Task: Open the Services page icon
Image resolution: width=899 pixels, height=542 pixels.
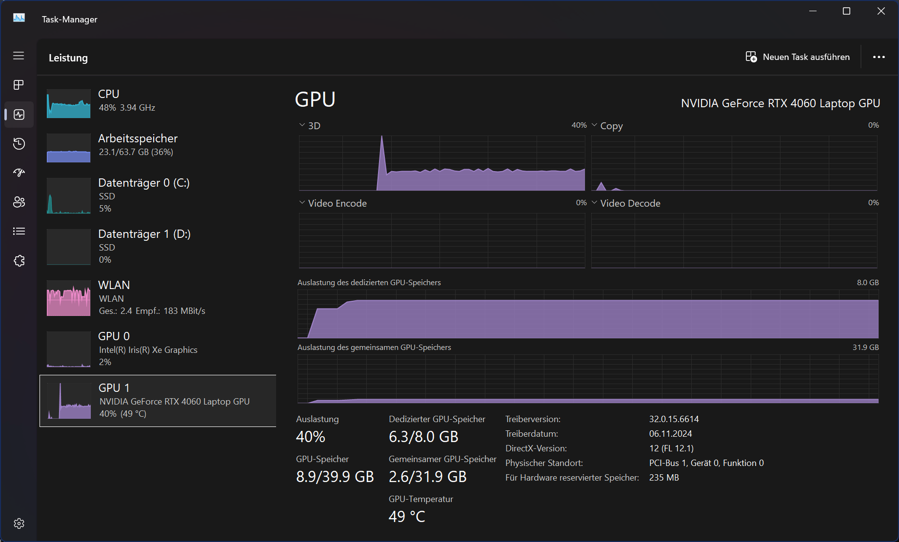Action: coord(19,261)
